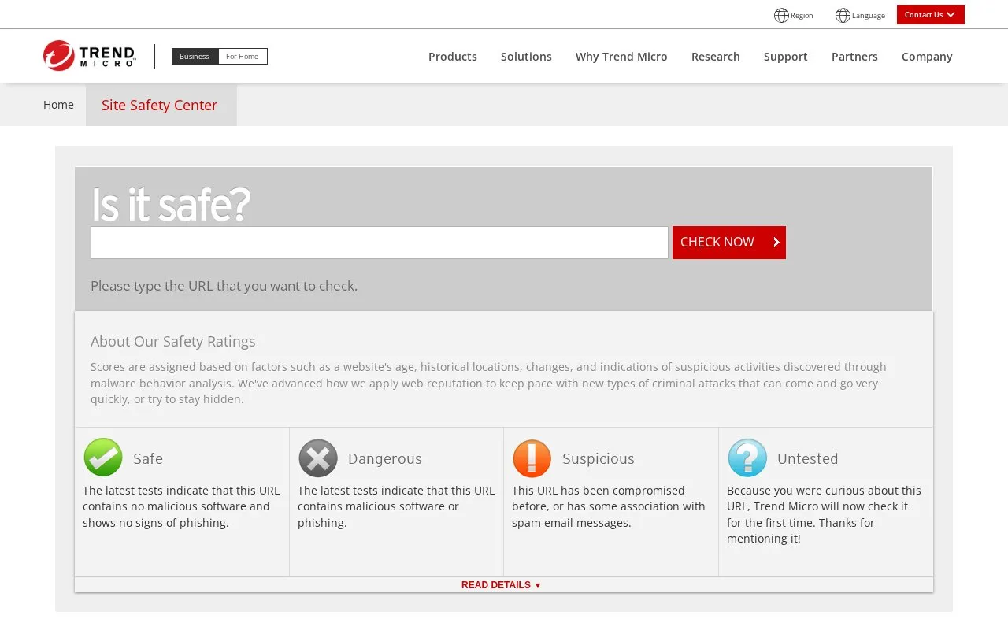The height and width of the screenshot is (630, 1008).
Task: Switch to Business site version
Action: [195, 57]
